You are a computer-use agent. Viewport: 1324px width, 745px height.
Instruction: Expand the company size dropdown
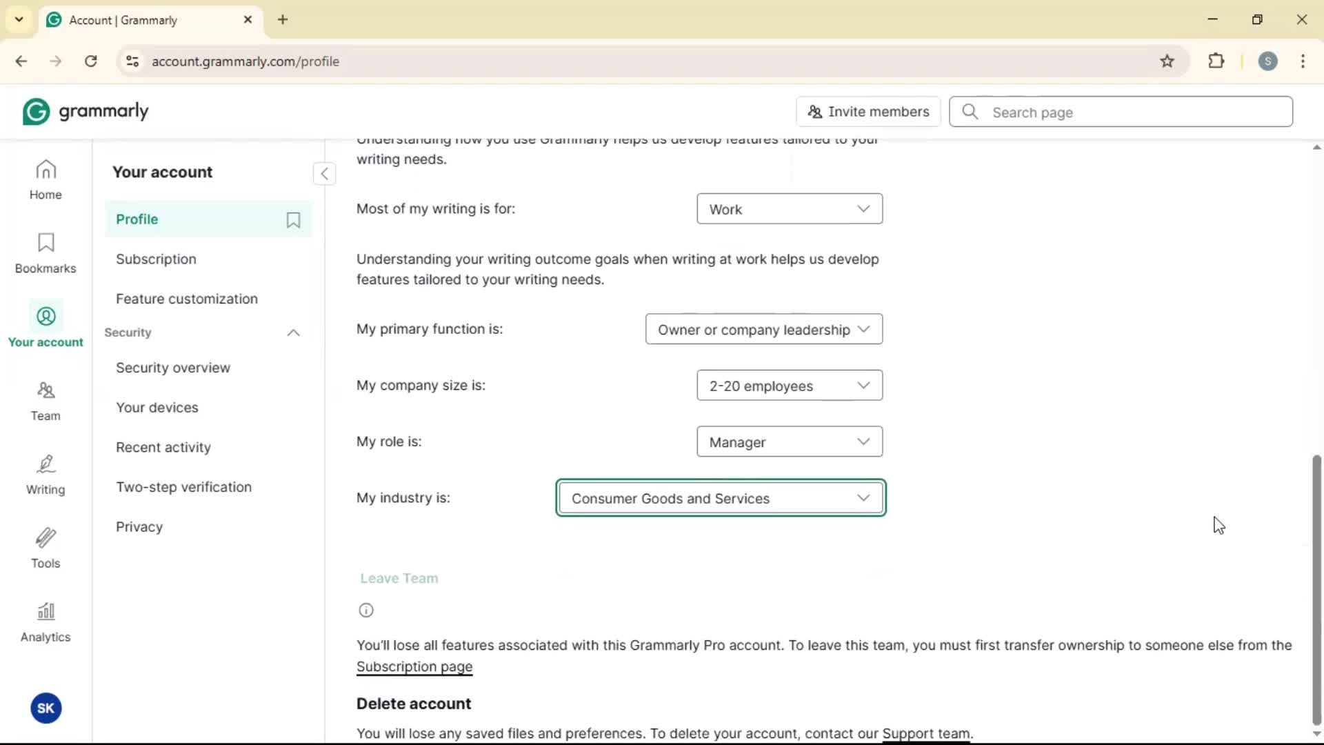[x=789, y=386]
